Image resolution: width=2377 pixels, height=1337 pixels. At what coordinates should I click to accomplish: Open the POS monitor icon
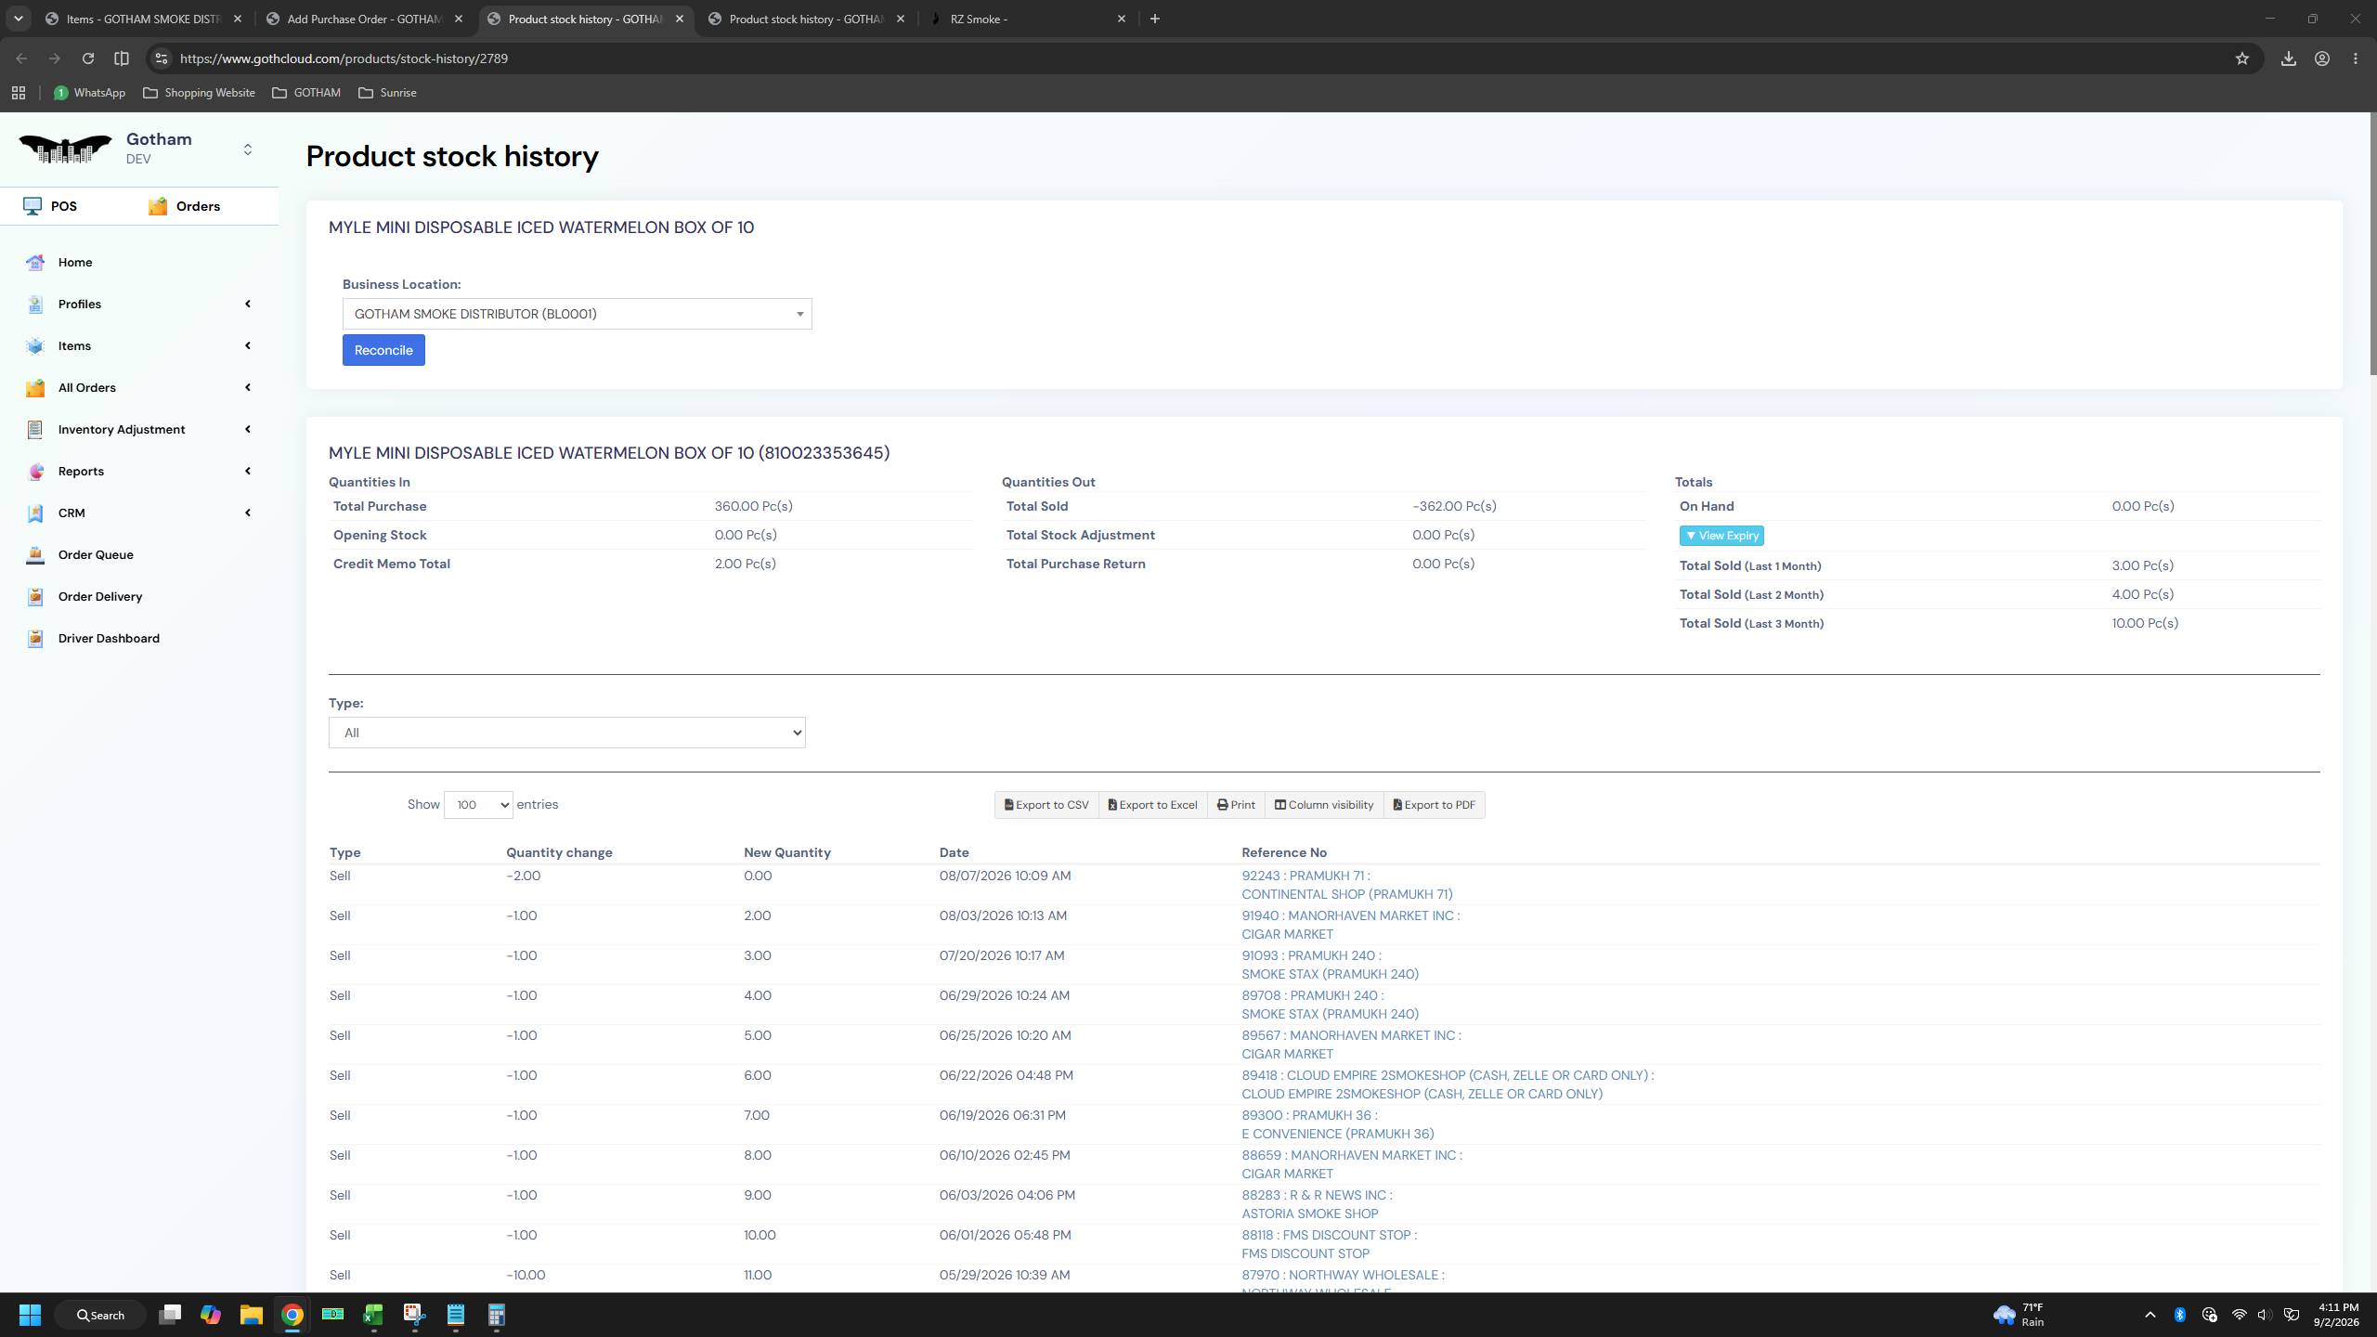[32, 206]
